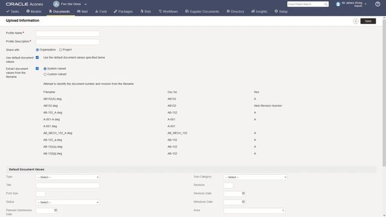The height and width of the screenshot is (217, 386).
Task: Select Share with Project radio
Action: (60, 49)
